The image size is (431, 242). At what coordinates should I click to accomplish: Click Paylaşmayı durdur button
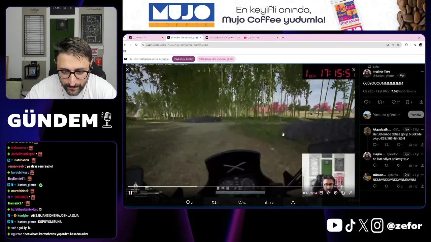[x=184, y=59]
